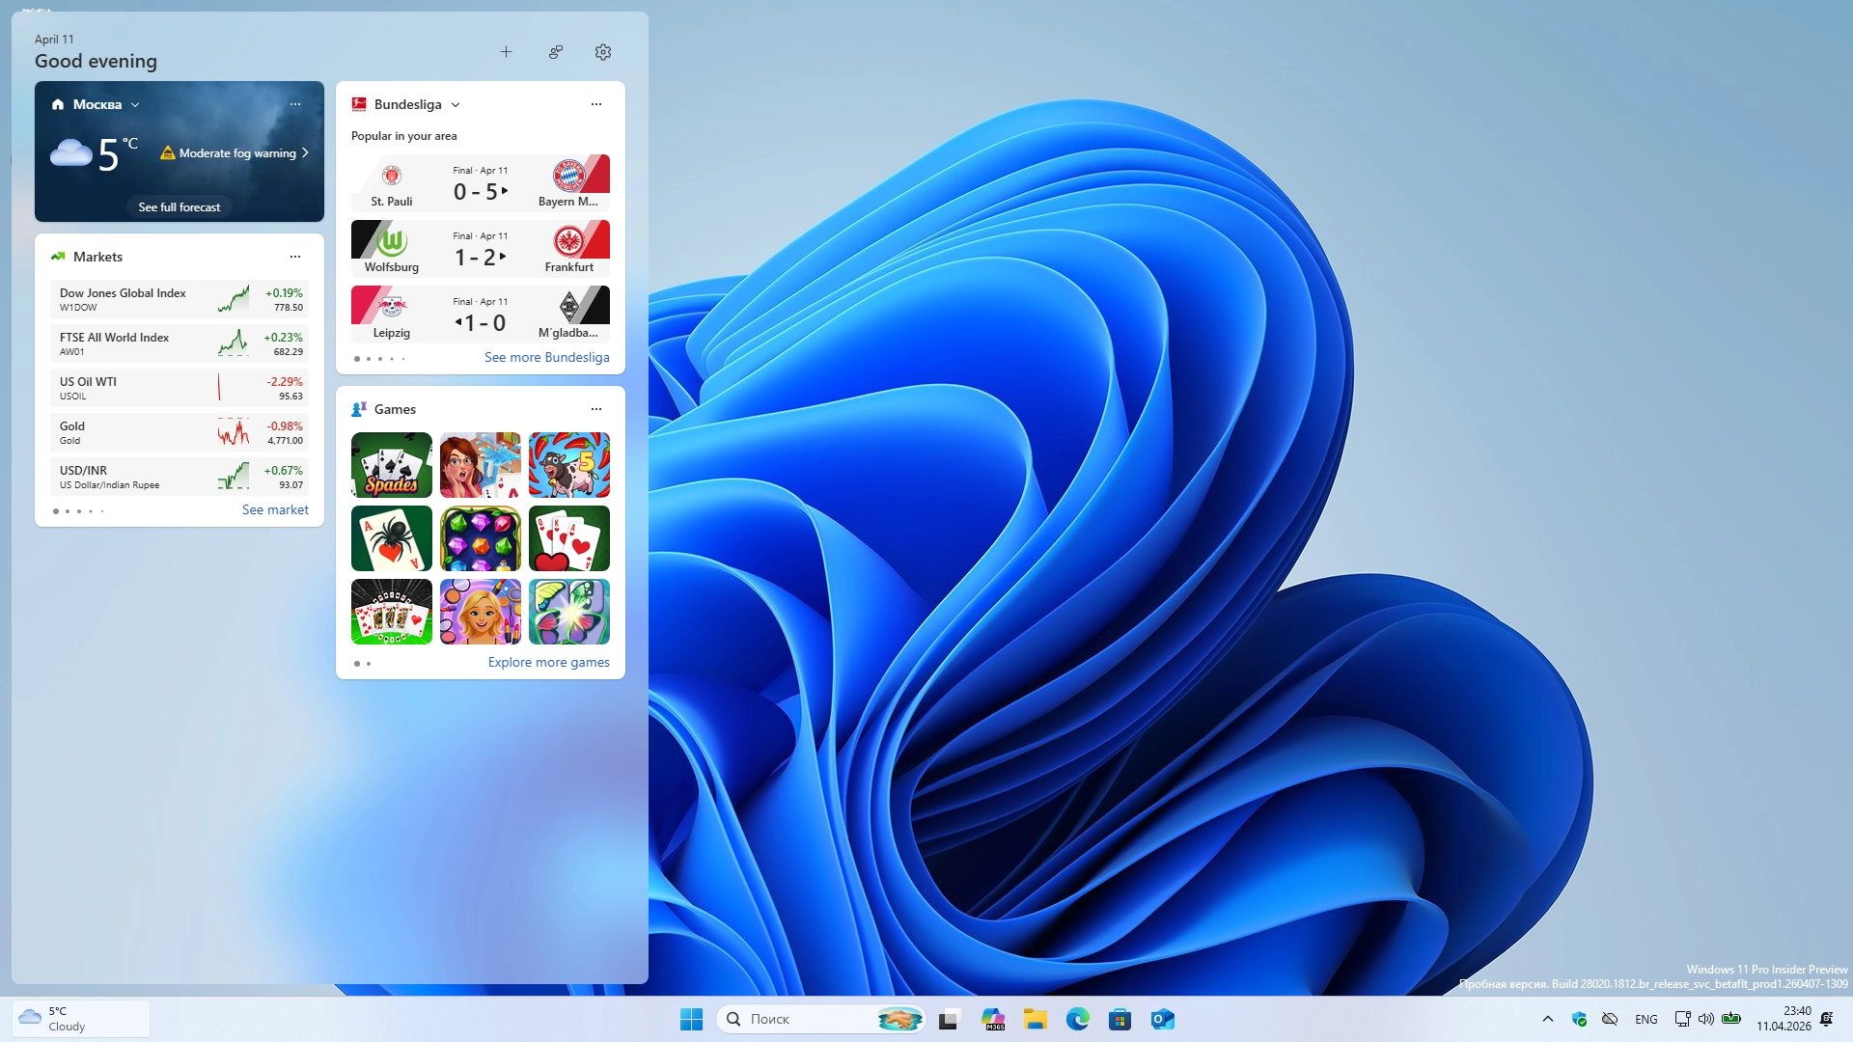
Task: Open the Spades game tile
Action: coord(391,465)
